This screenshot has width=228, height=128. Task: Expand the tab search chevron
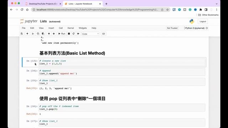217,4
